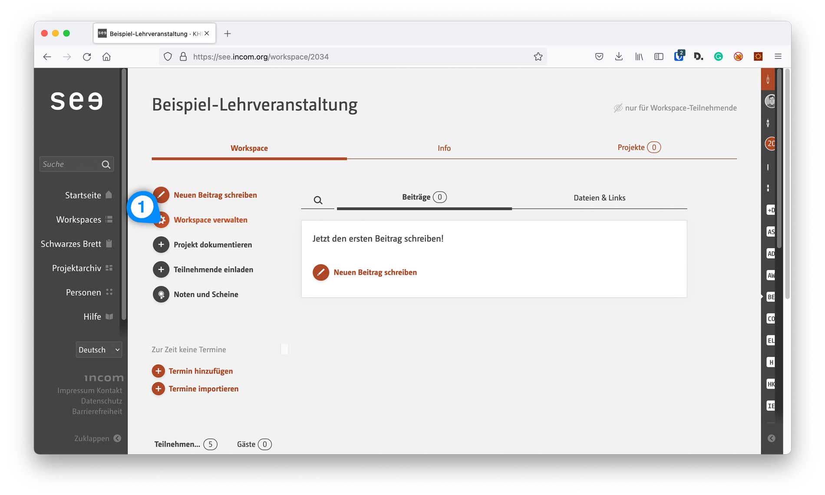
Task: Open Hilfe in the sidebar
Action: [98, 317]
